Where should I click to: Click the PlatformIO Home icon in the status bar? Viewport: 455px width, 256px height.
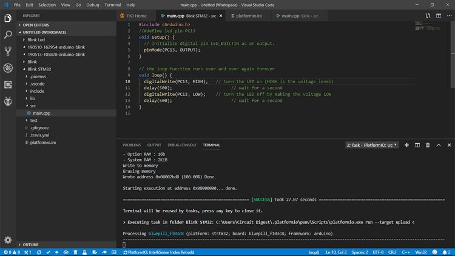pos(39,252)
